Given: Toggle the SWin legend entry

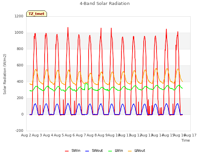Looking at the screenshot, I should coord(73,150).
